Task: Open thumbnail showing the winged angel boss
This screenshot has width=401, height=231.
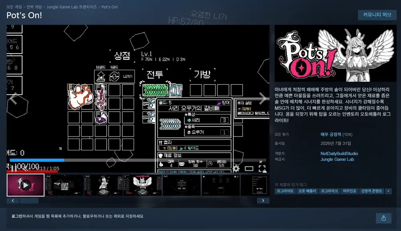Action: pyautogui.click(x=143, y=185)
